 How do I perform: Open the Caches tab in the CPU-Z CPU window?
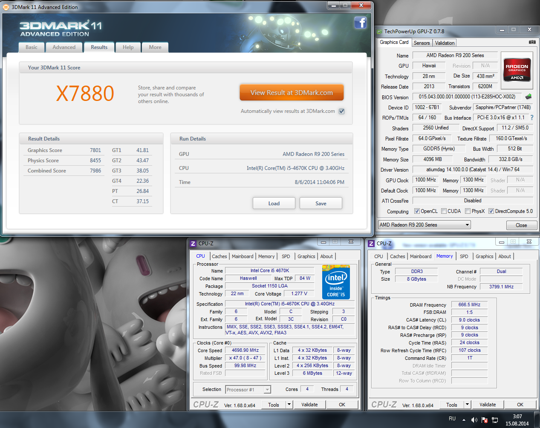(x=219, y=256)
